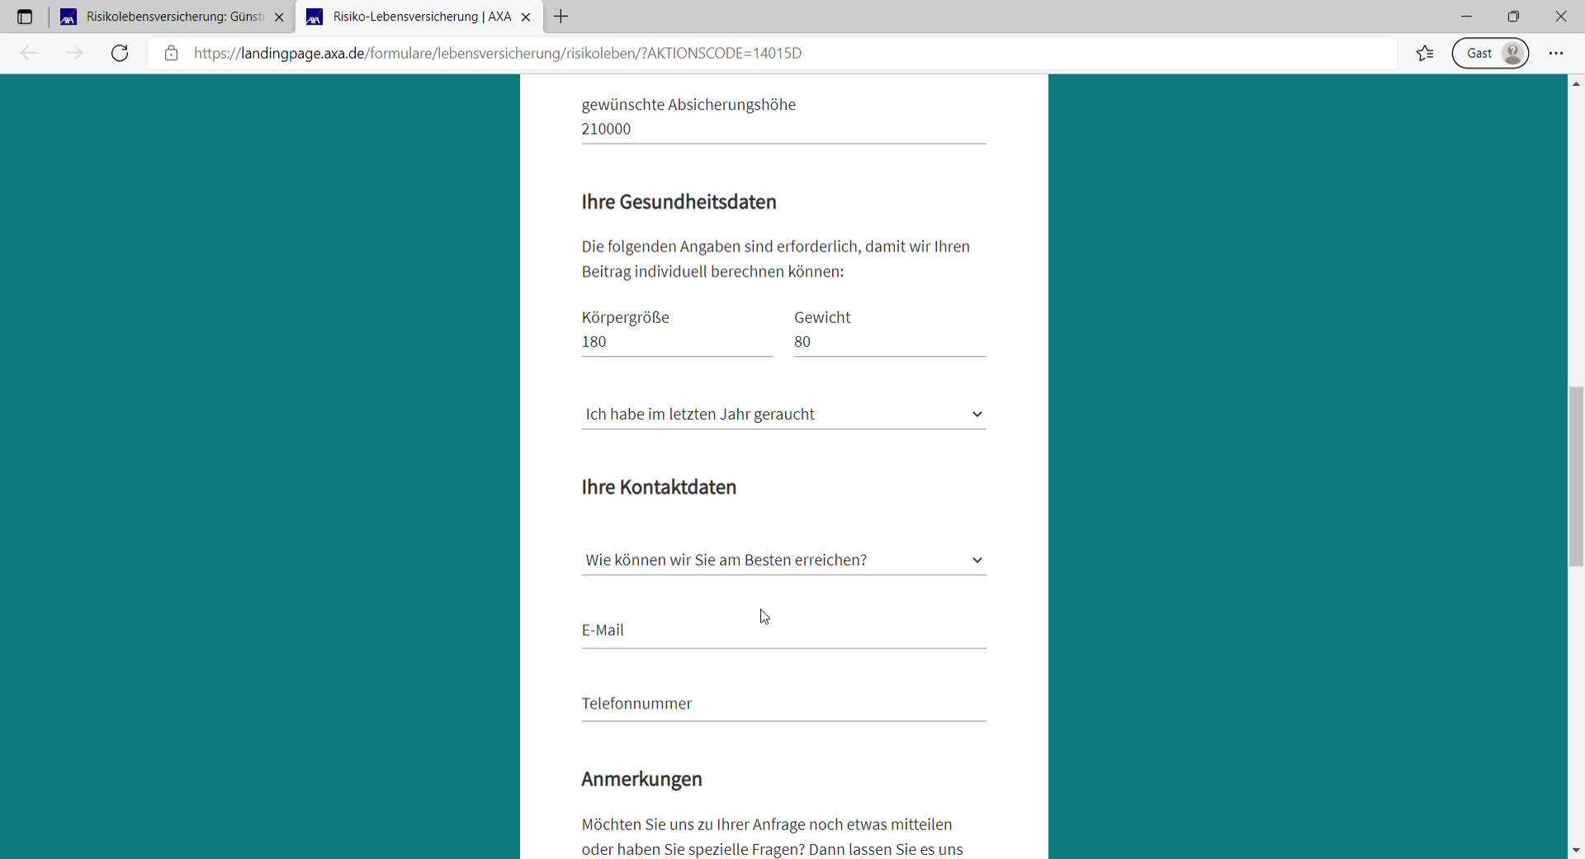
Task: Open the favorites star icon
Action: 1425,53
